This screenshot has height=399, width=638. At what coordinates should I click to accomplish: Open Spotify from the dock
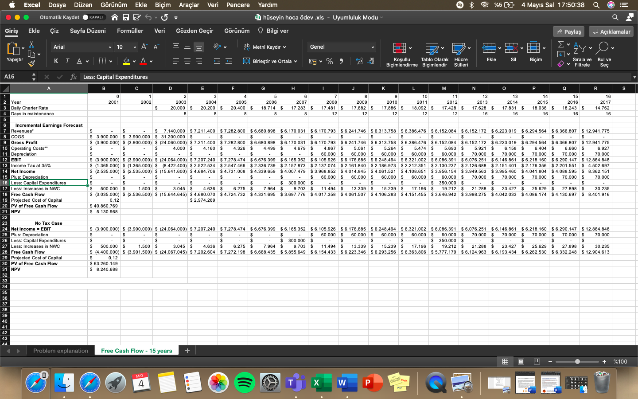pos(244,383)
